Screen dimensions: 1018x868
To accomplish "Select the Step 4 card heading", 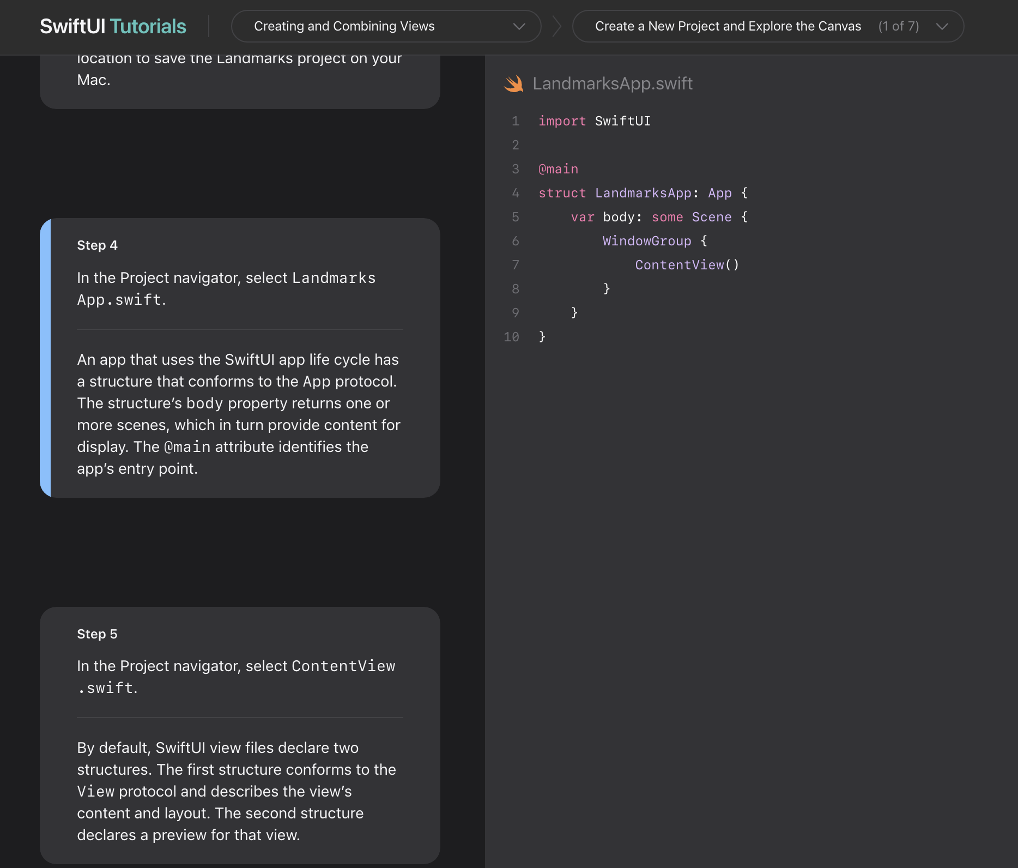I will pos(97,245).
